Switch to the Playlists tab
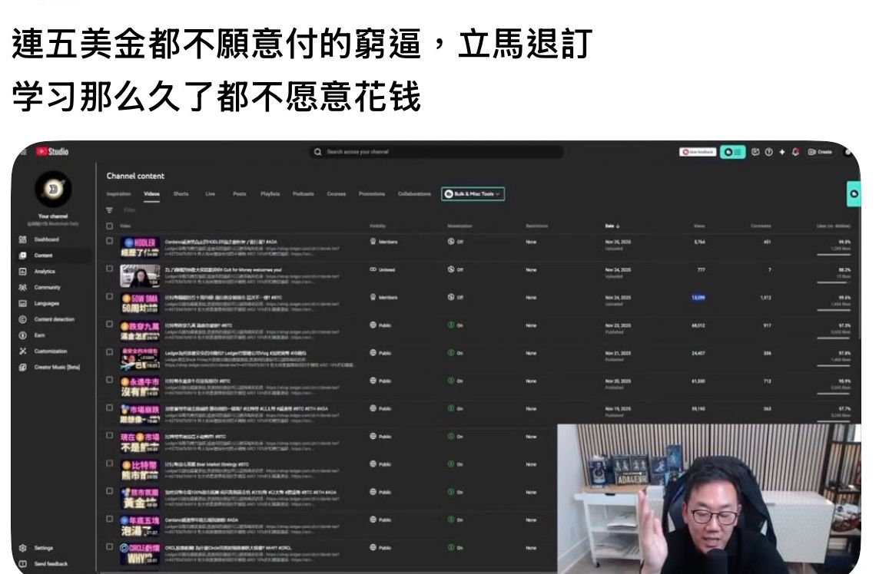889x574 pixels. coord(270,194)
